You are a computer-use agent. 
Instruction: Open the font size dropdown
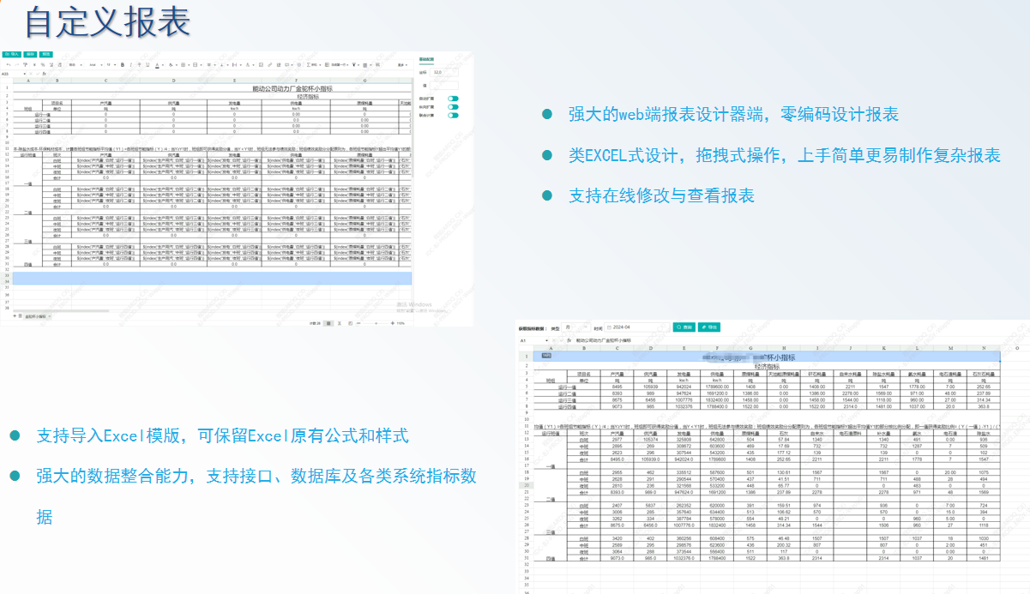coord(108,64)
